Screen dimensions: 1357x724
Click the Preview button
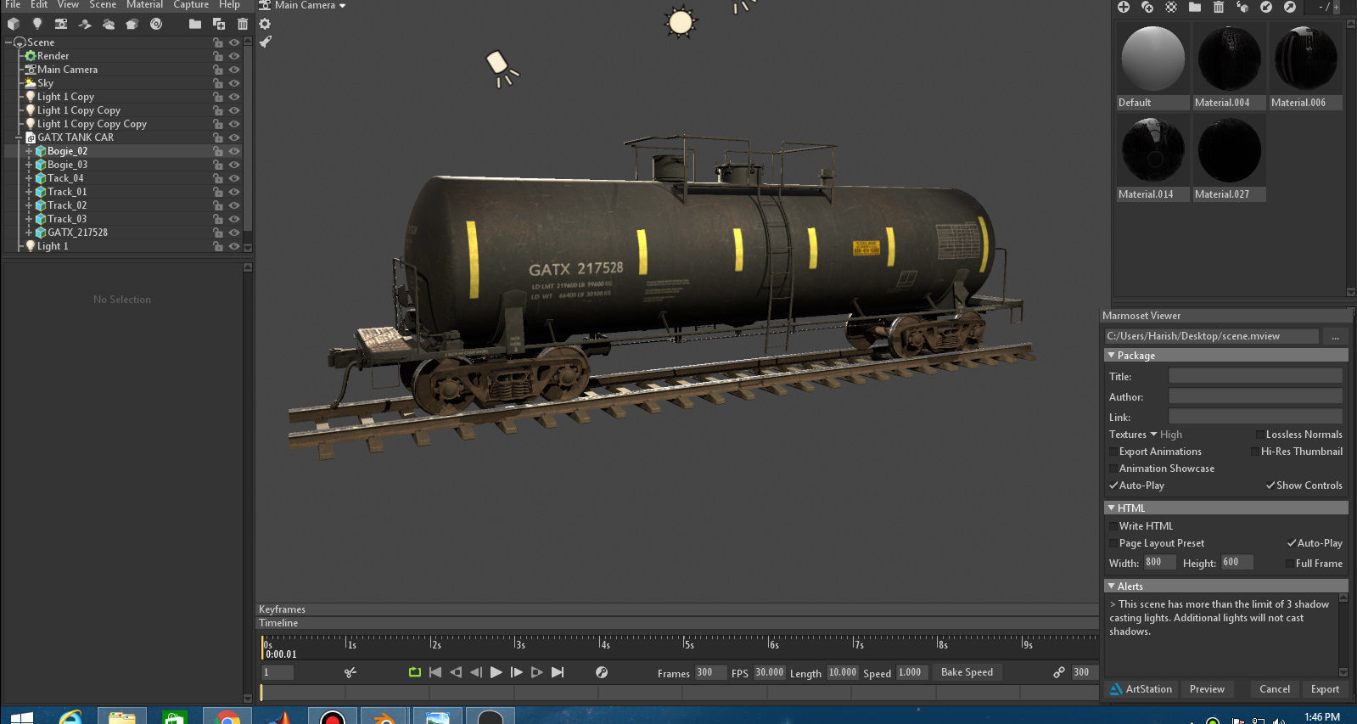1207,689
